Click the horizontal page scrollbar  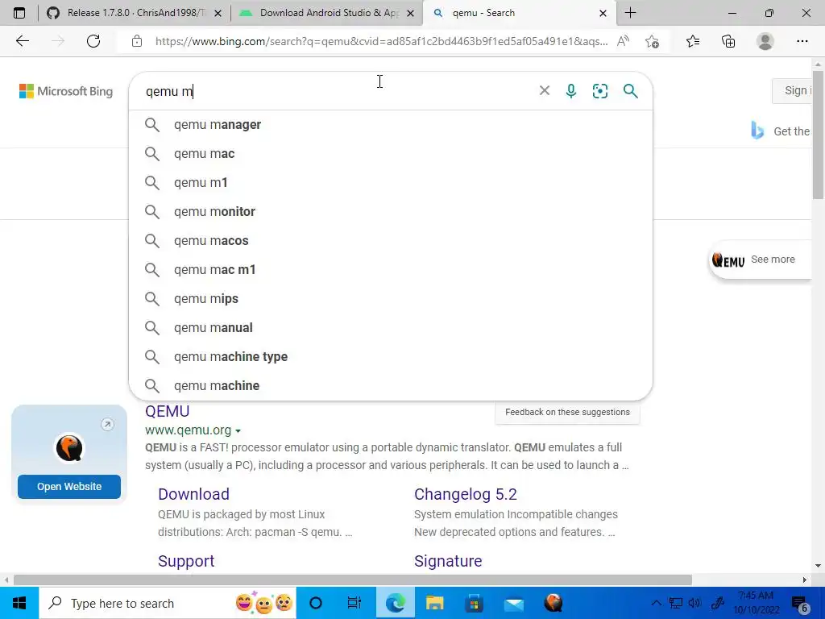pyautogui.click(x=353, y=580)
